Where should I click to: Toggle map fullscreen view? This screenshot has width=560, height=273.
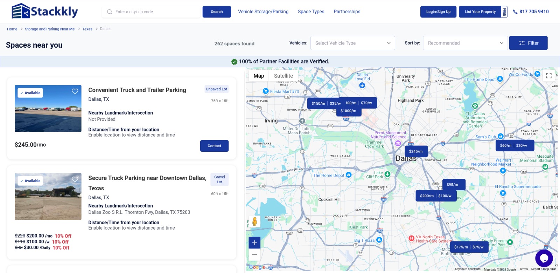(x=549, y=75)
